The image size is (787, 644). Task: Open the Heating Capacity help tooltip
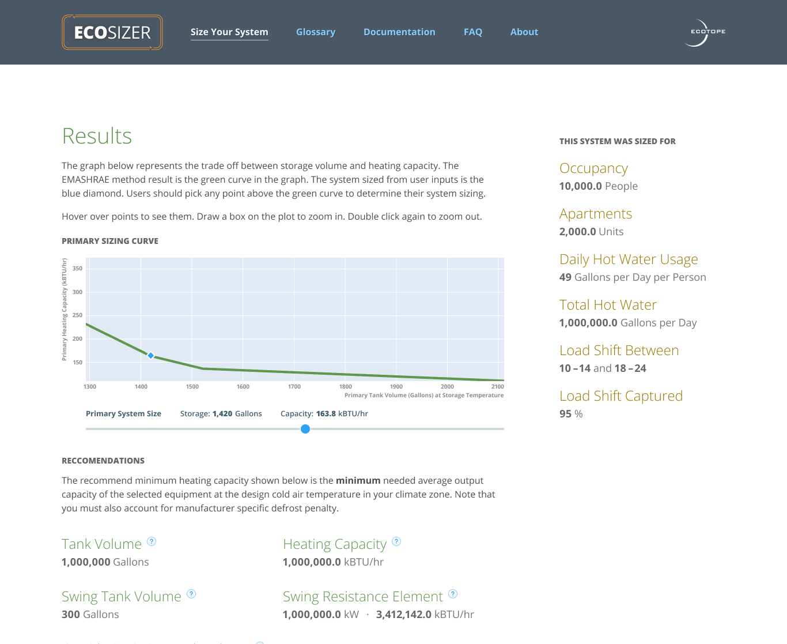point(396,541)
